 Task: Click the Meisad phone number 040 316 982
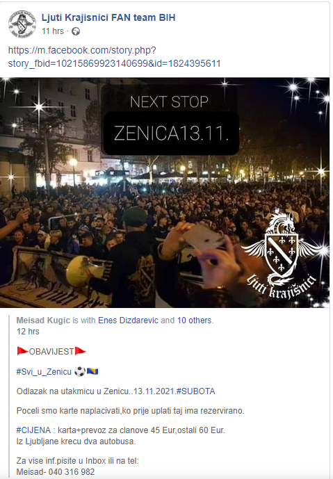pyautogui.click(x=71, y=472)
